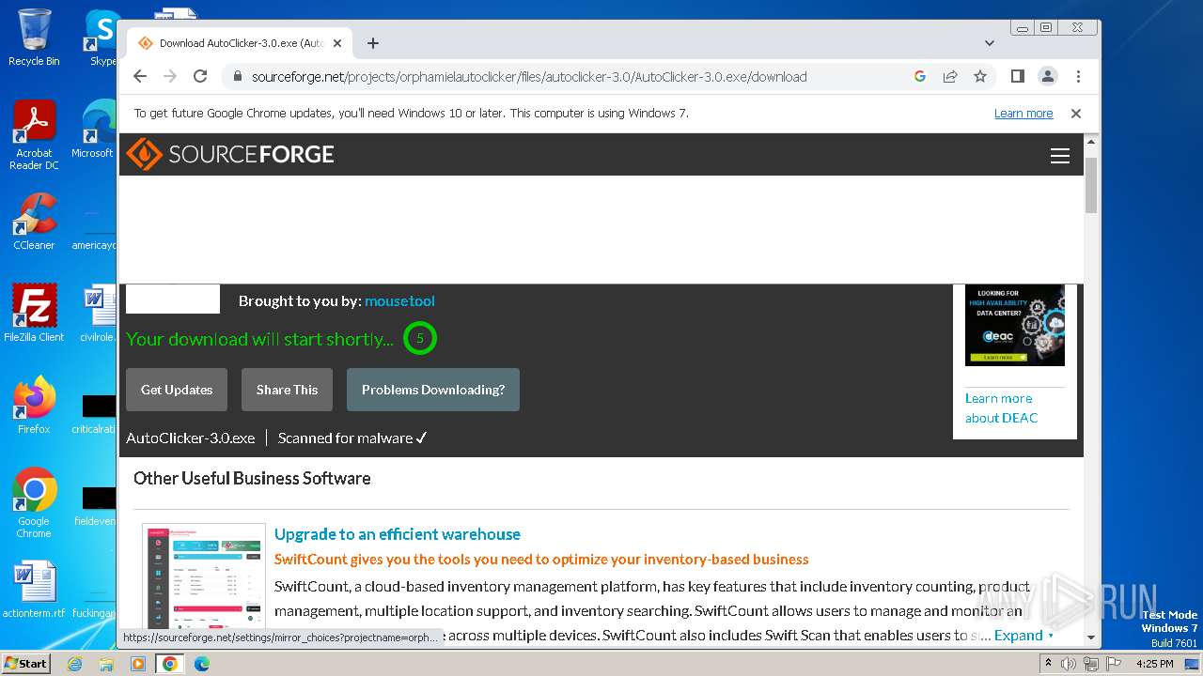Open Windows Media Player from taskbar

coord(138,664)
